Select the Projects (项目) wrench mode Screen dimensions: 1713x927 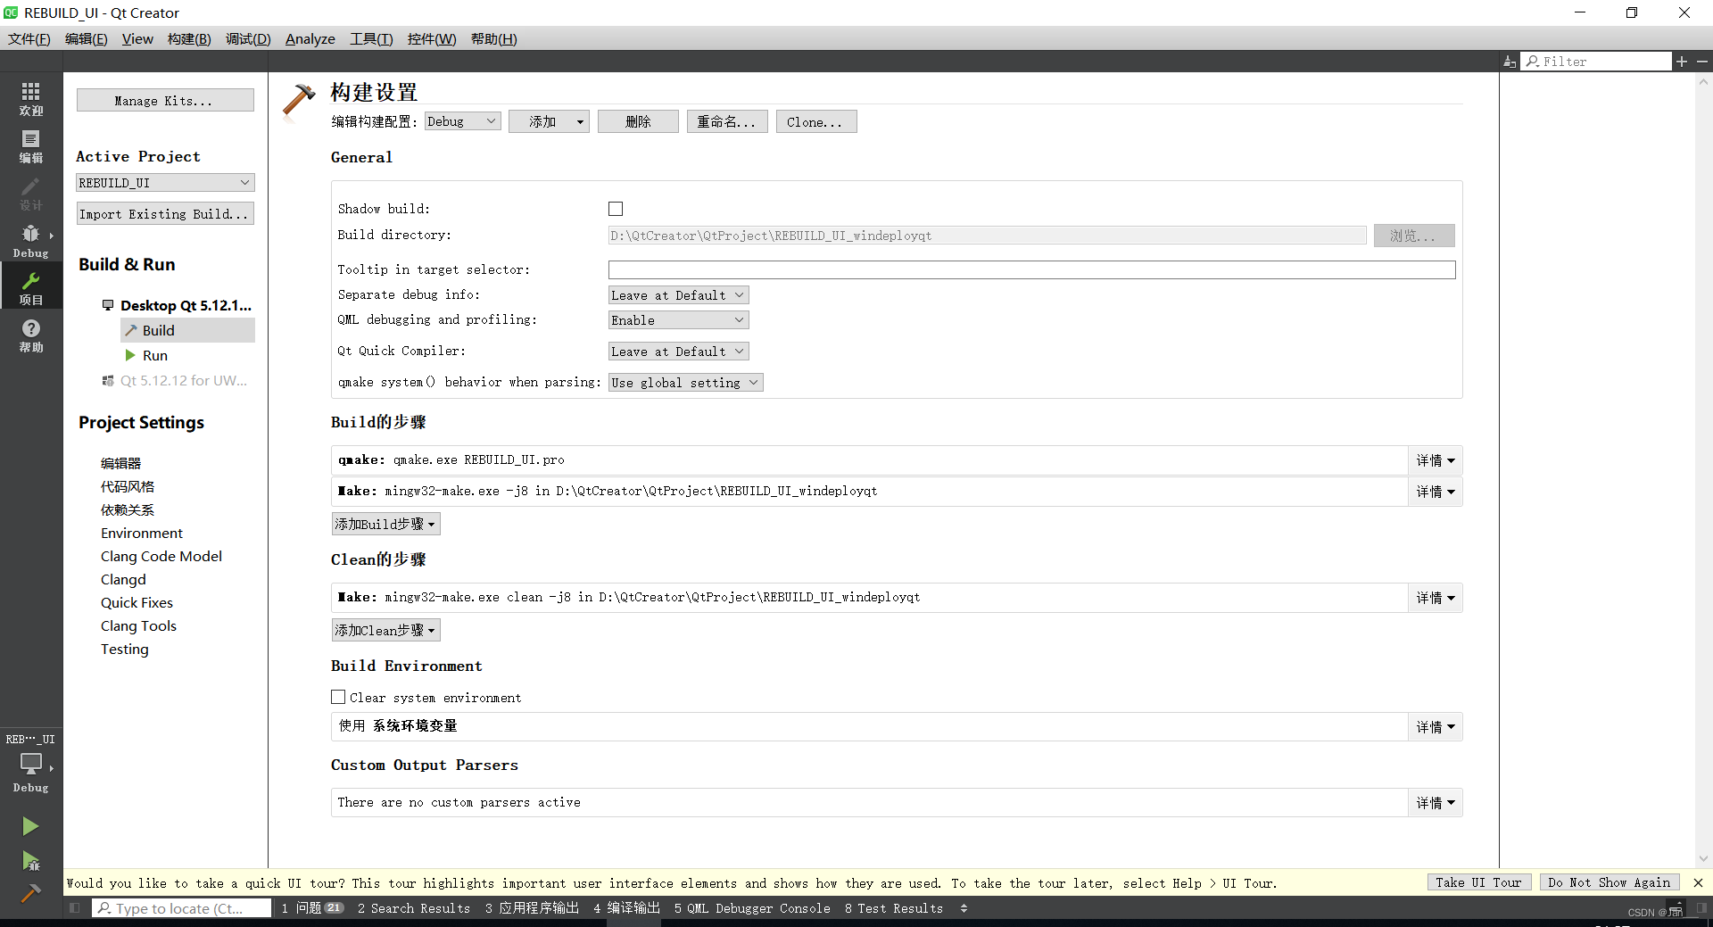click(31, 287)
